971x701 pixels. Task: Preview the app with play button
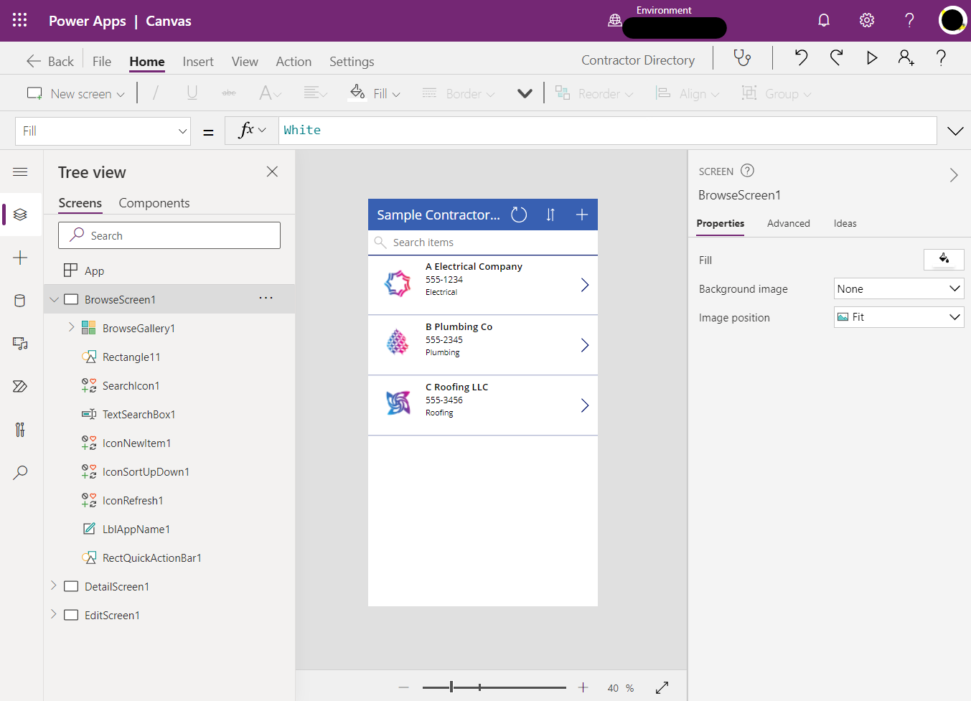tap(871, 57)
